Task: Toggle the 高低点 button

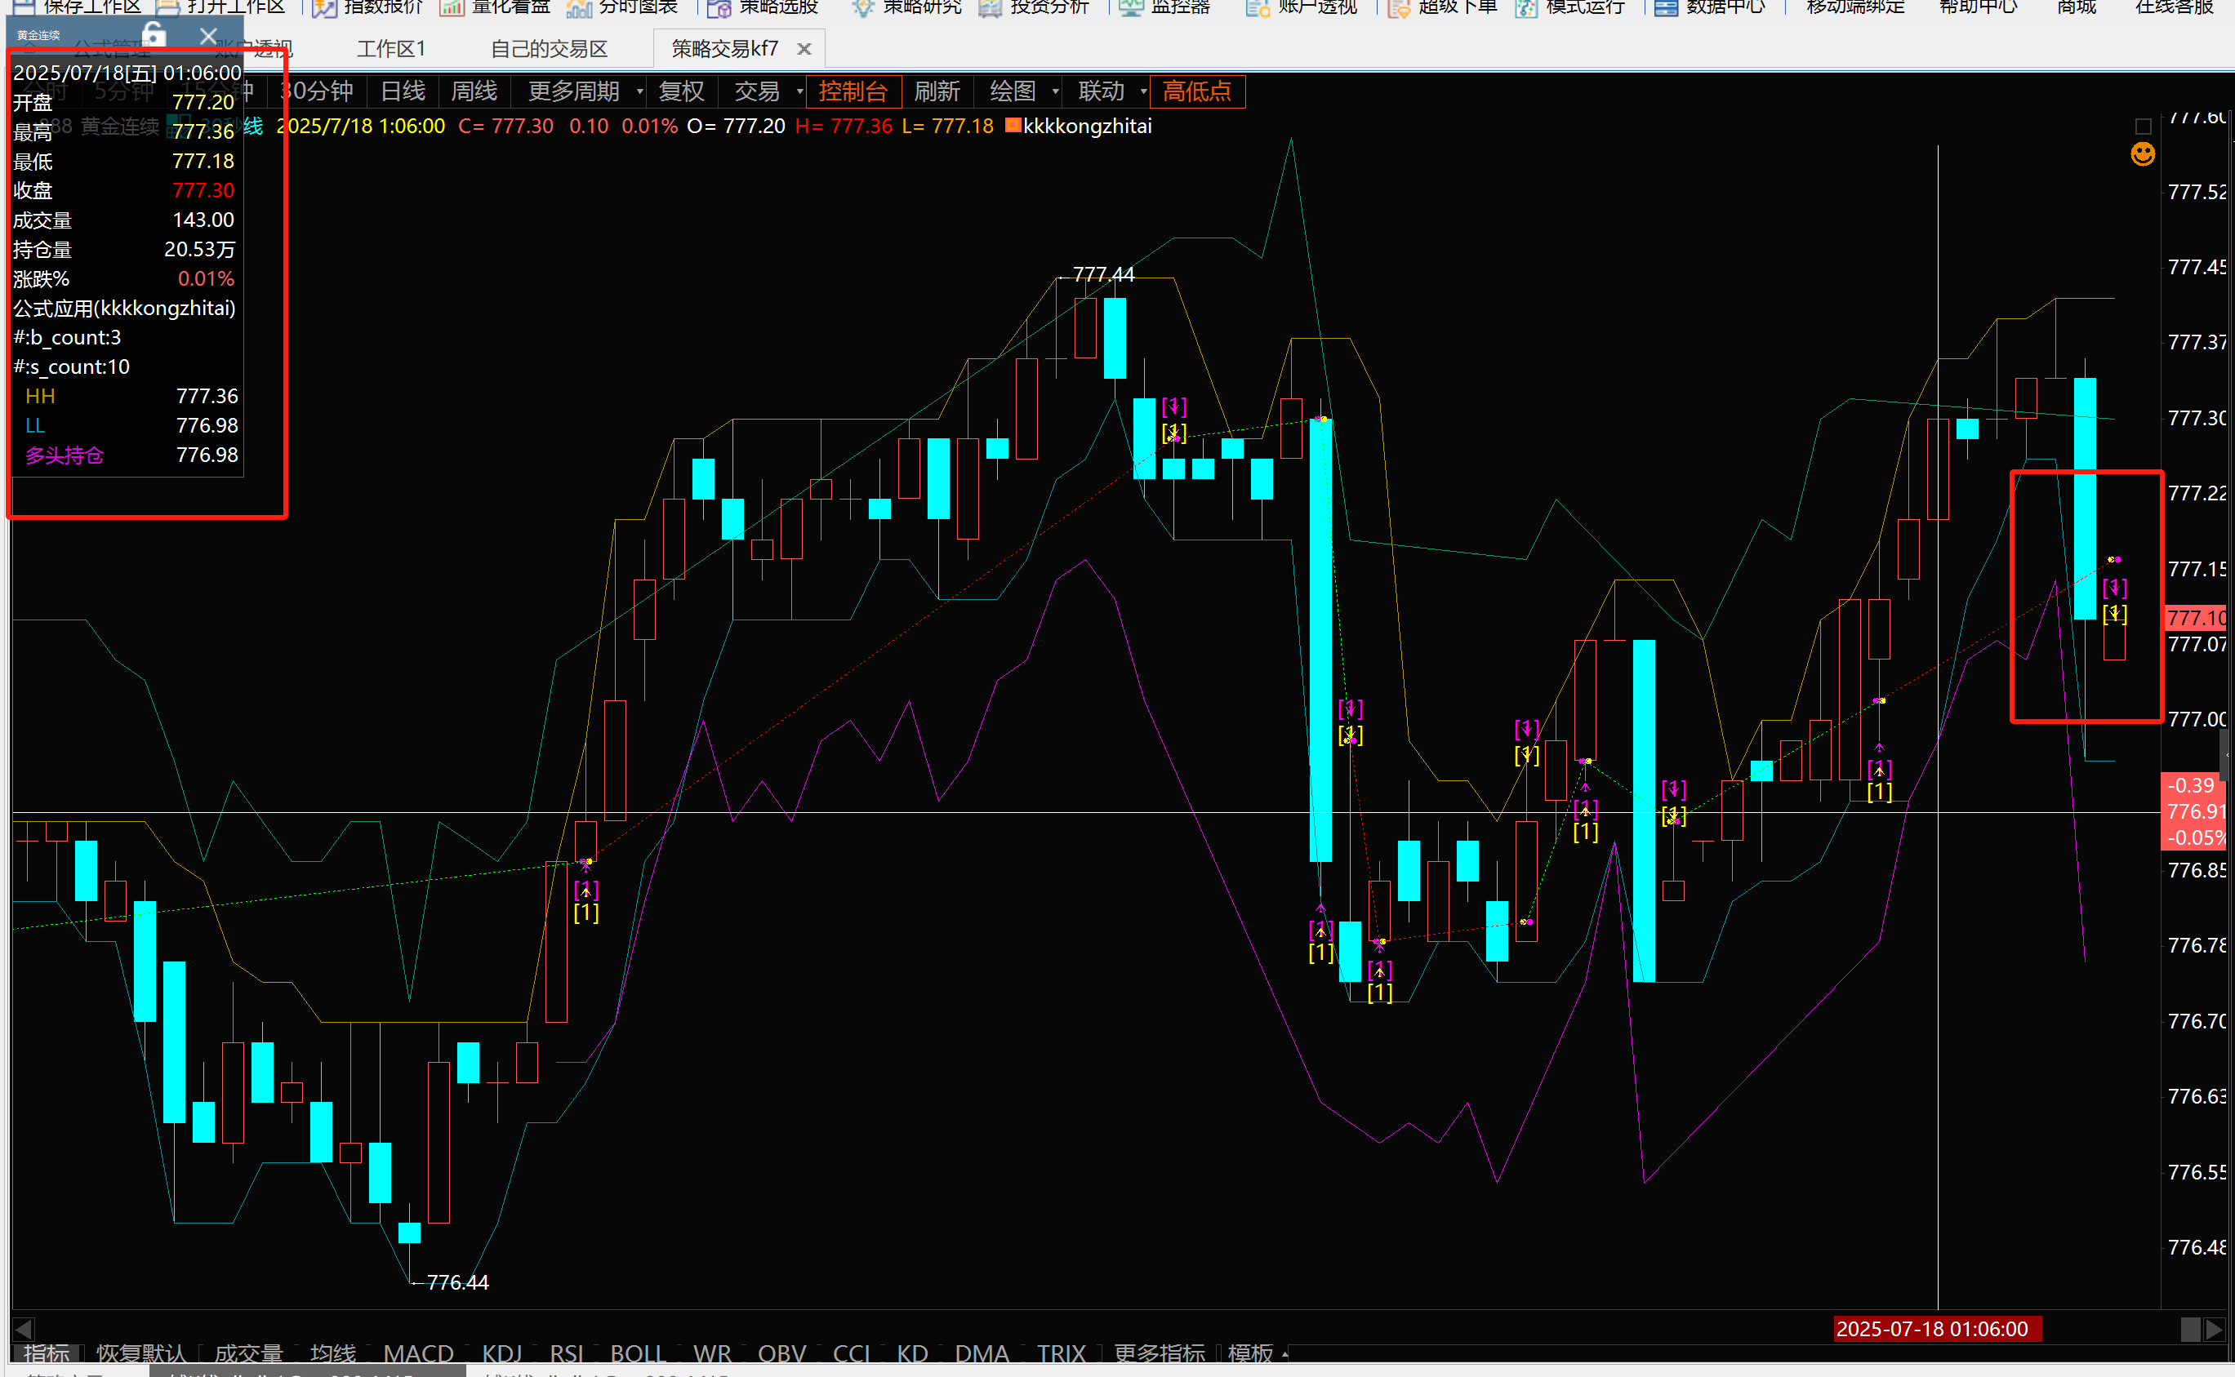Action: click(x=1197, y=91)
